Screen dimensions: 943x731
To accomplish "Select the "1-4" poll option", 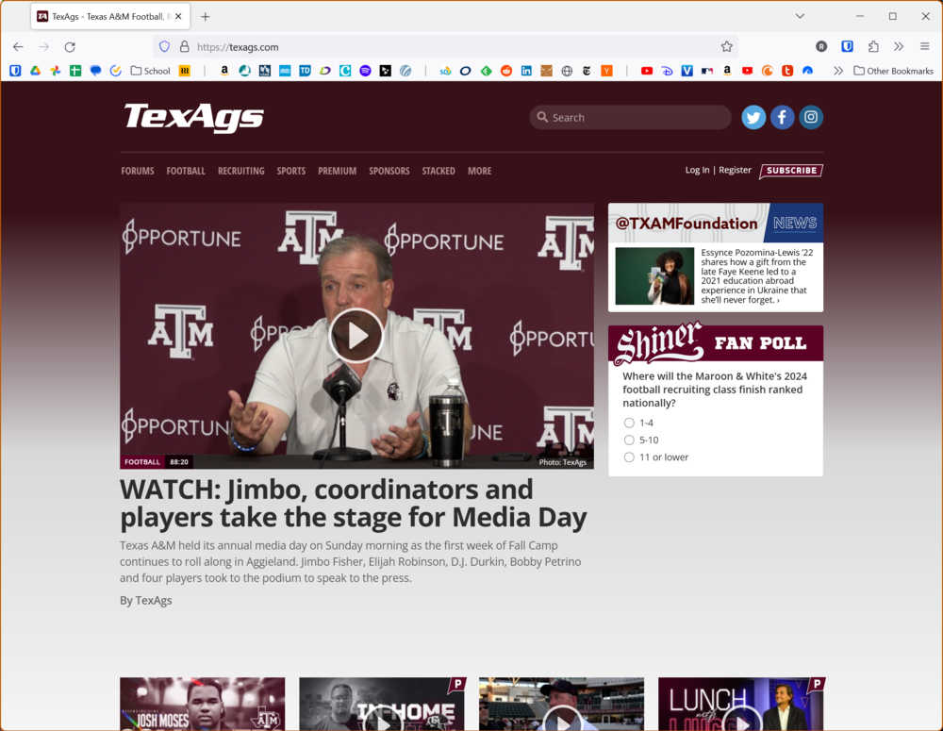I will [x=629, y=423].
